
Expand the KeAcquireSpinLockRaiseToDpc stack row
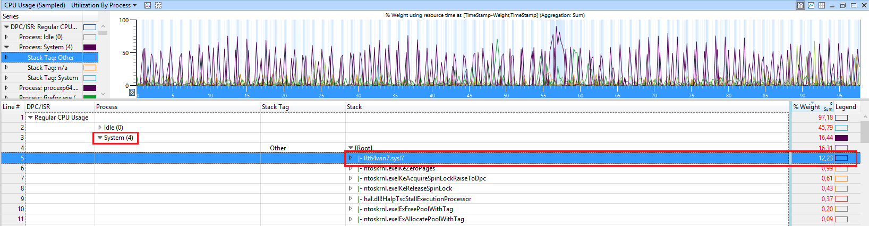351,178
